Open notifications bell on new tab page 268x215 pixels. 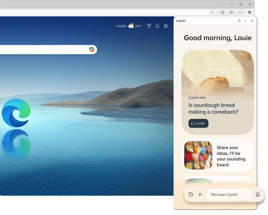tap(158, 26)
